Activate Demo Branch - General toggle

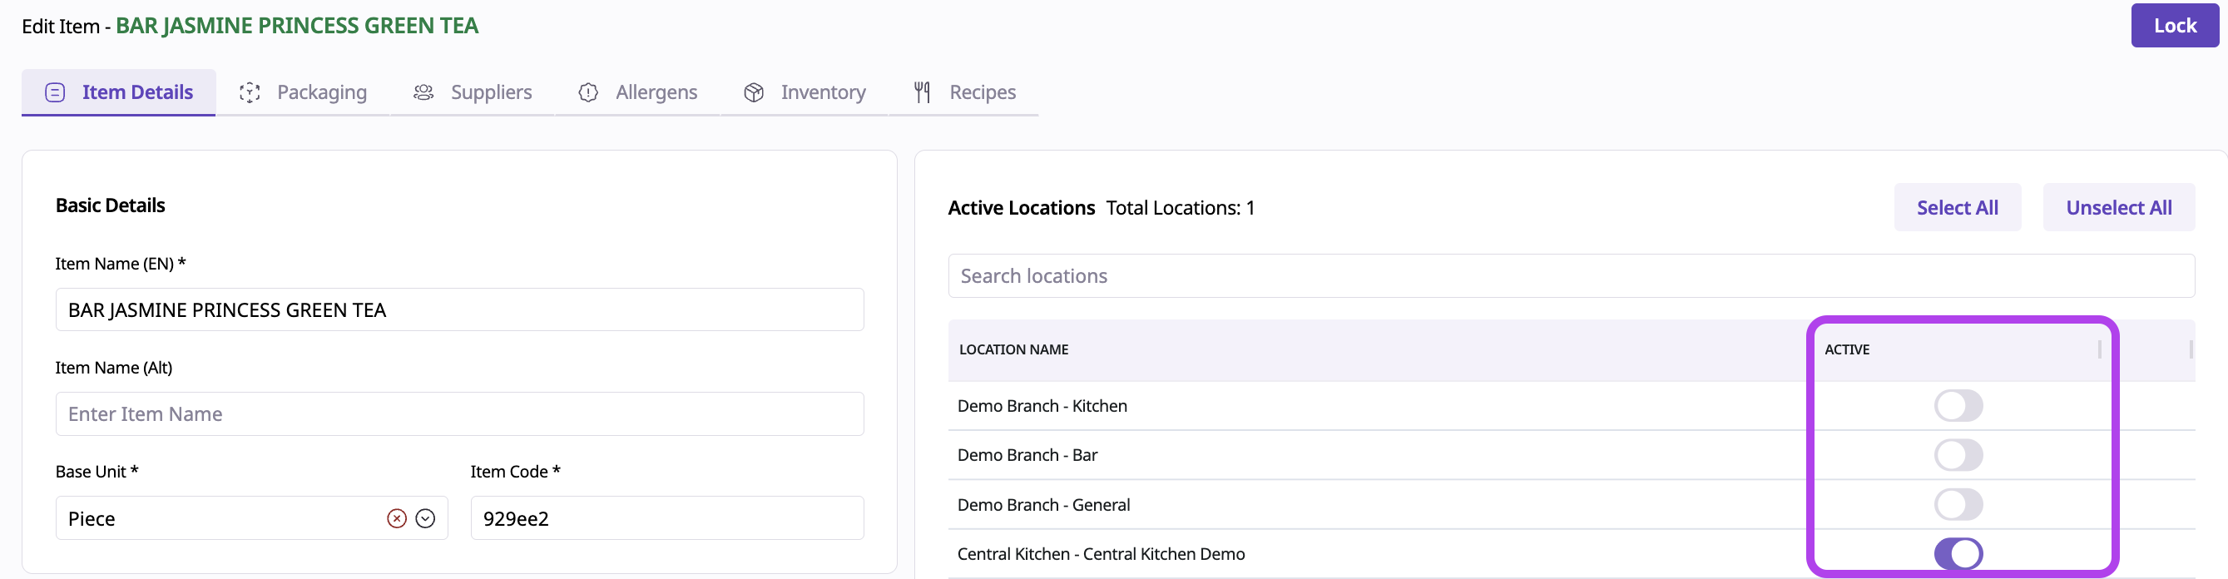pyautogui.click(x=1958, y=505)
